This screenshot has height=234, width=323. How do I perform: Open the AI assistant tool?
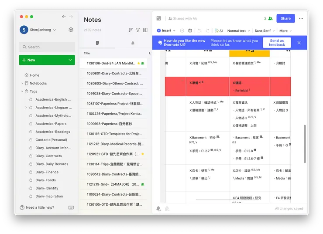coord(219,31)
